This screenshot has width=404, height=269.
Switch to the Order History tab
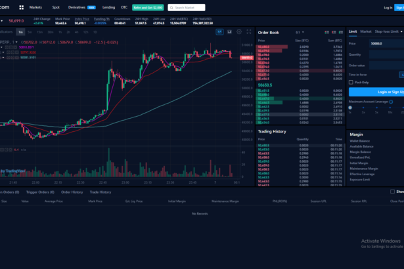coord(72,192)
